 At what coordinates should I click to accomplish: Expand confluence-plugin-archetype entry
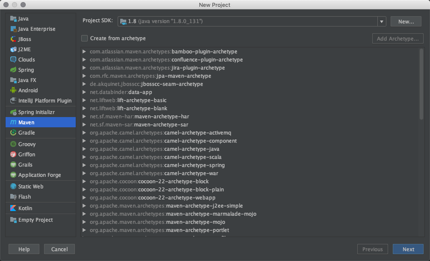tap(84, 60)
